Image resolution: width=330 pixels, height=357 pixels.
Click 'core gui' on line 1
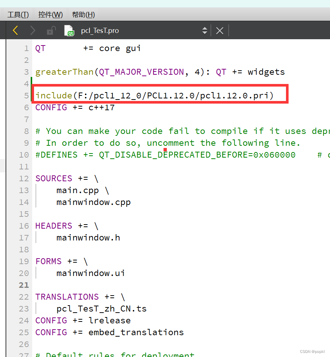(x=120, y=48)
